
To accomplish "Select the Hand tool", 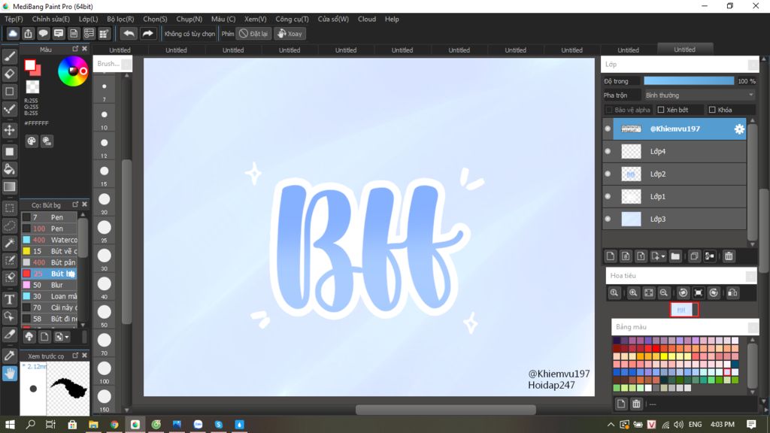I will point(9,374).
